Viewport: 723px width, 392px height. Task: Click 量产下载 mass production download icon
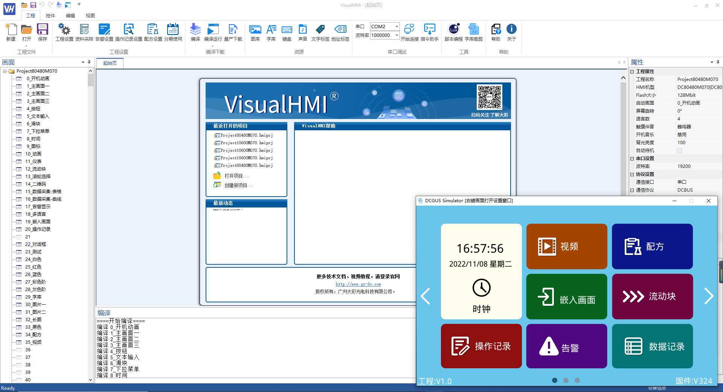[233, 32]
